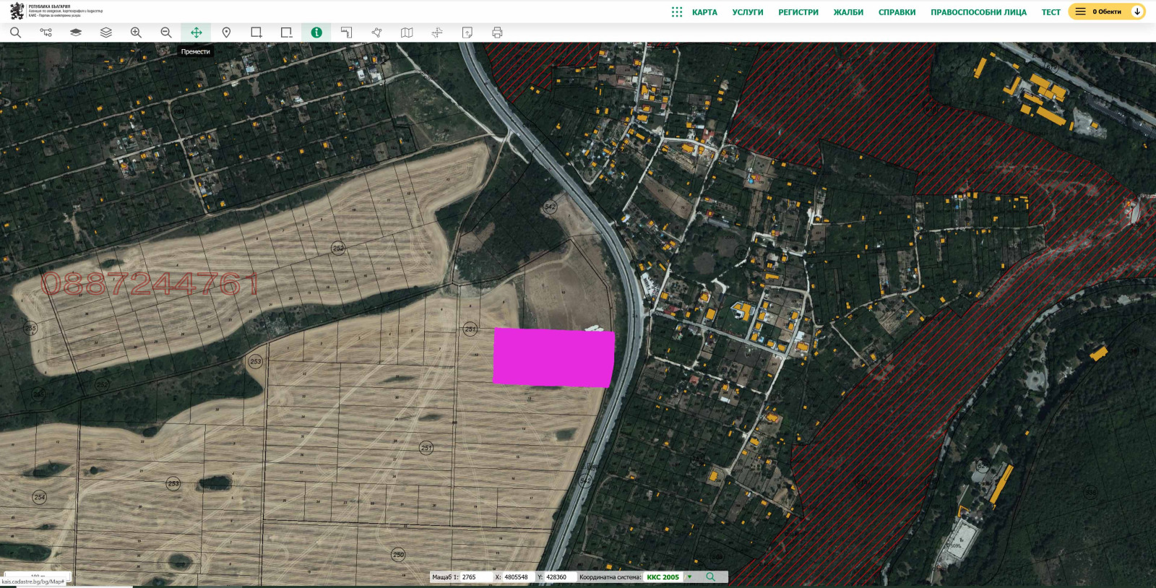Click the zoom in magnifier
1156x588 pixels.
point(136,33)
